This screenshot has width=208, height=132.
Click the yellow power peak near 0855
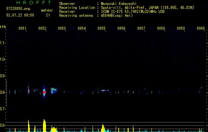[103, 128]
